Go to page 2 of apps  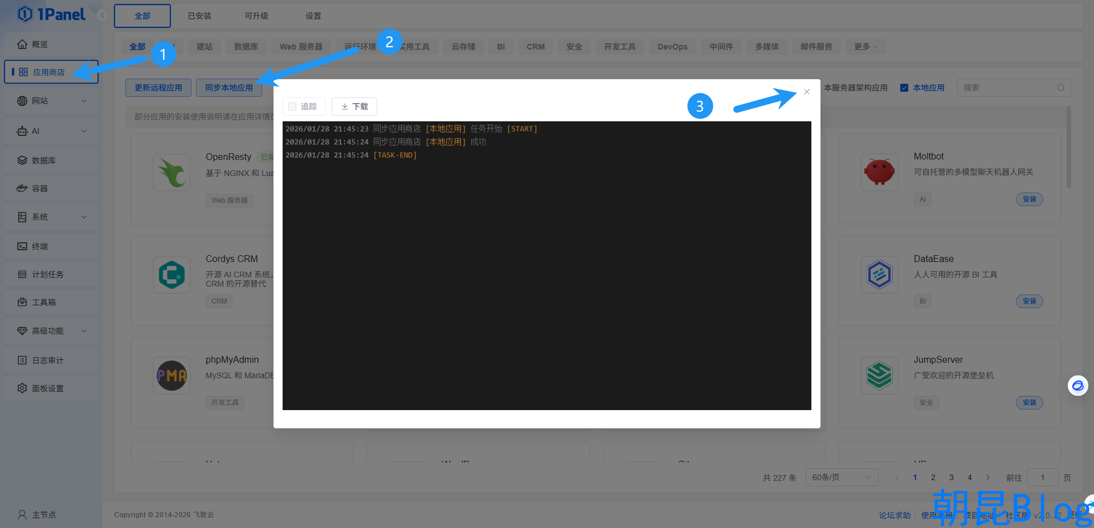point(933,477)
